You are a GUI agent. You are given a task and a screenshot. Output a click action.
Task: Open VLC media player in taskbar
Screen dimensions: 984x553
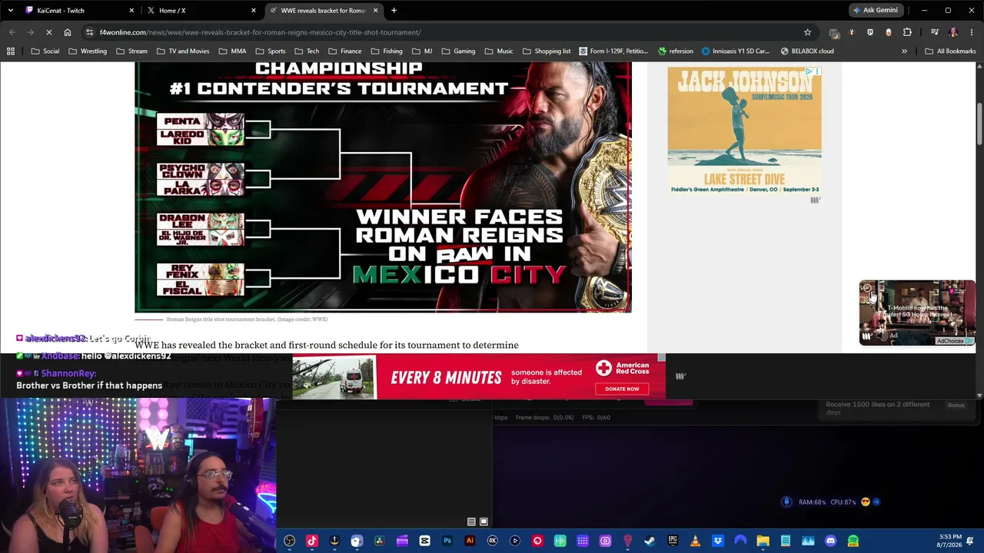[695, 541]
